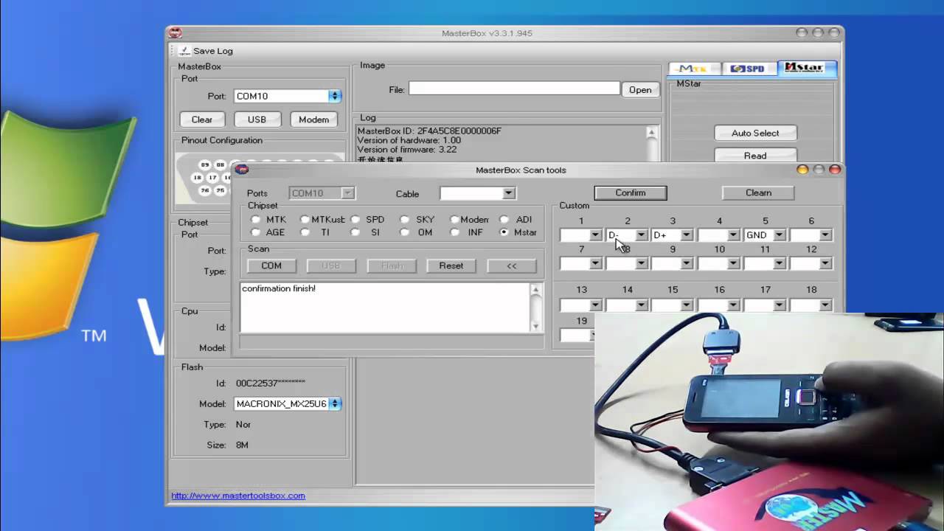This screenshot has height=531, width=944.
Task: Select the MTKusb chipset radio button
Action: click(x=305, y=220)
